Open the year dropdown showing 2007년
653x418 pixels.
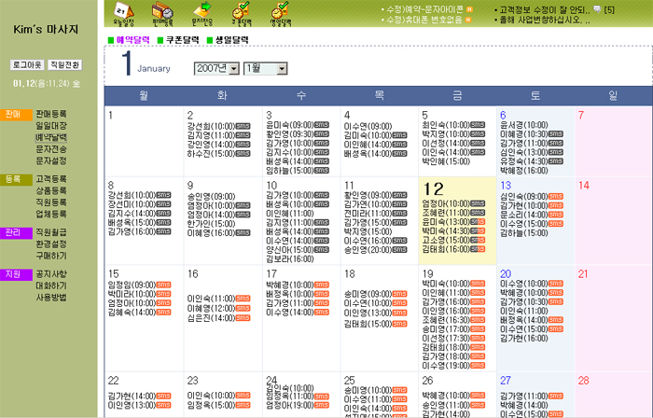point(215,69)
